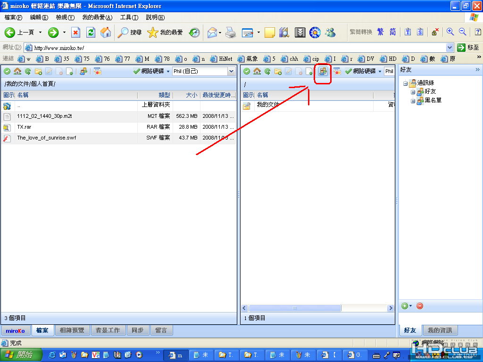Click IE Back arrow button
Viewport: 483px width, 362px height.
click(x=10, y=33)
